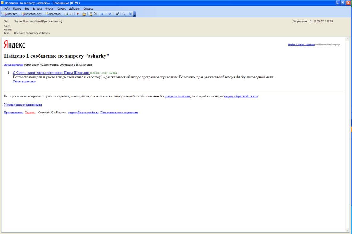
Task: Open the Файл menu
Action: (x=7, y=9)
